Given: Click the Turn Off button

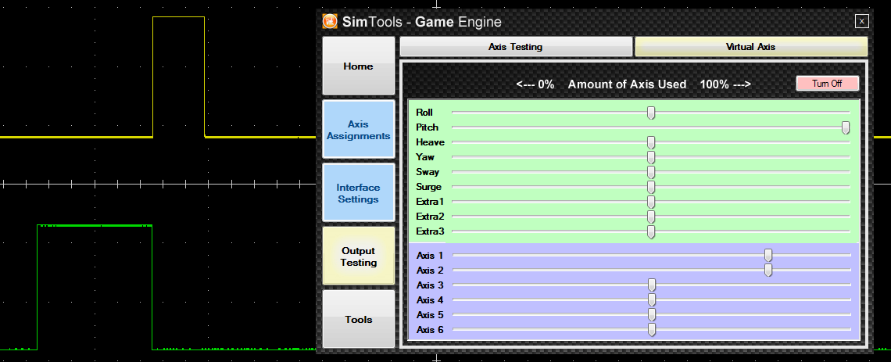Looking at the screenshot, I should pyautogui.click(x=828, y=83).
